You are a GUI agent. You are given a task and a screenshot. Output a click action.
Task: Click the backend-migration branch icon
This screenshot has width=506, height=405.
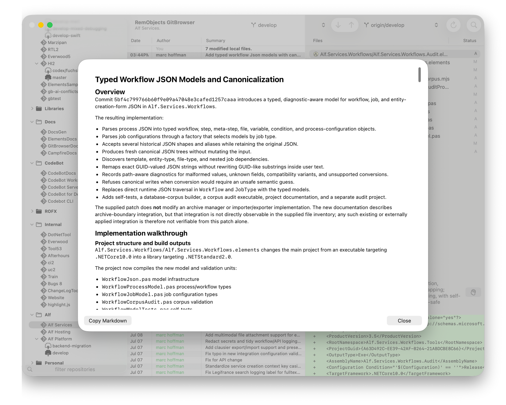click(48, 346)
